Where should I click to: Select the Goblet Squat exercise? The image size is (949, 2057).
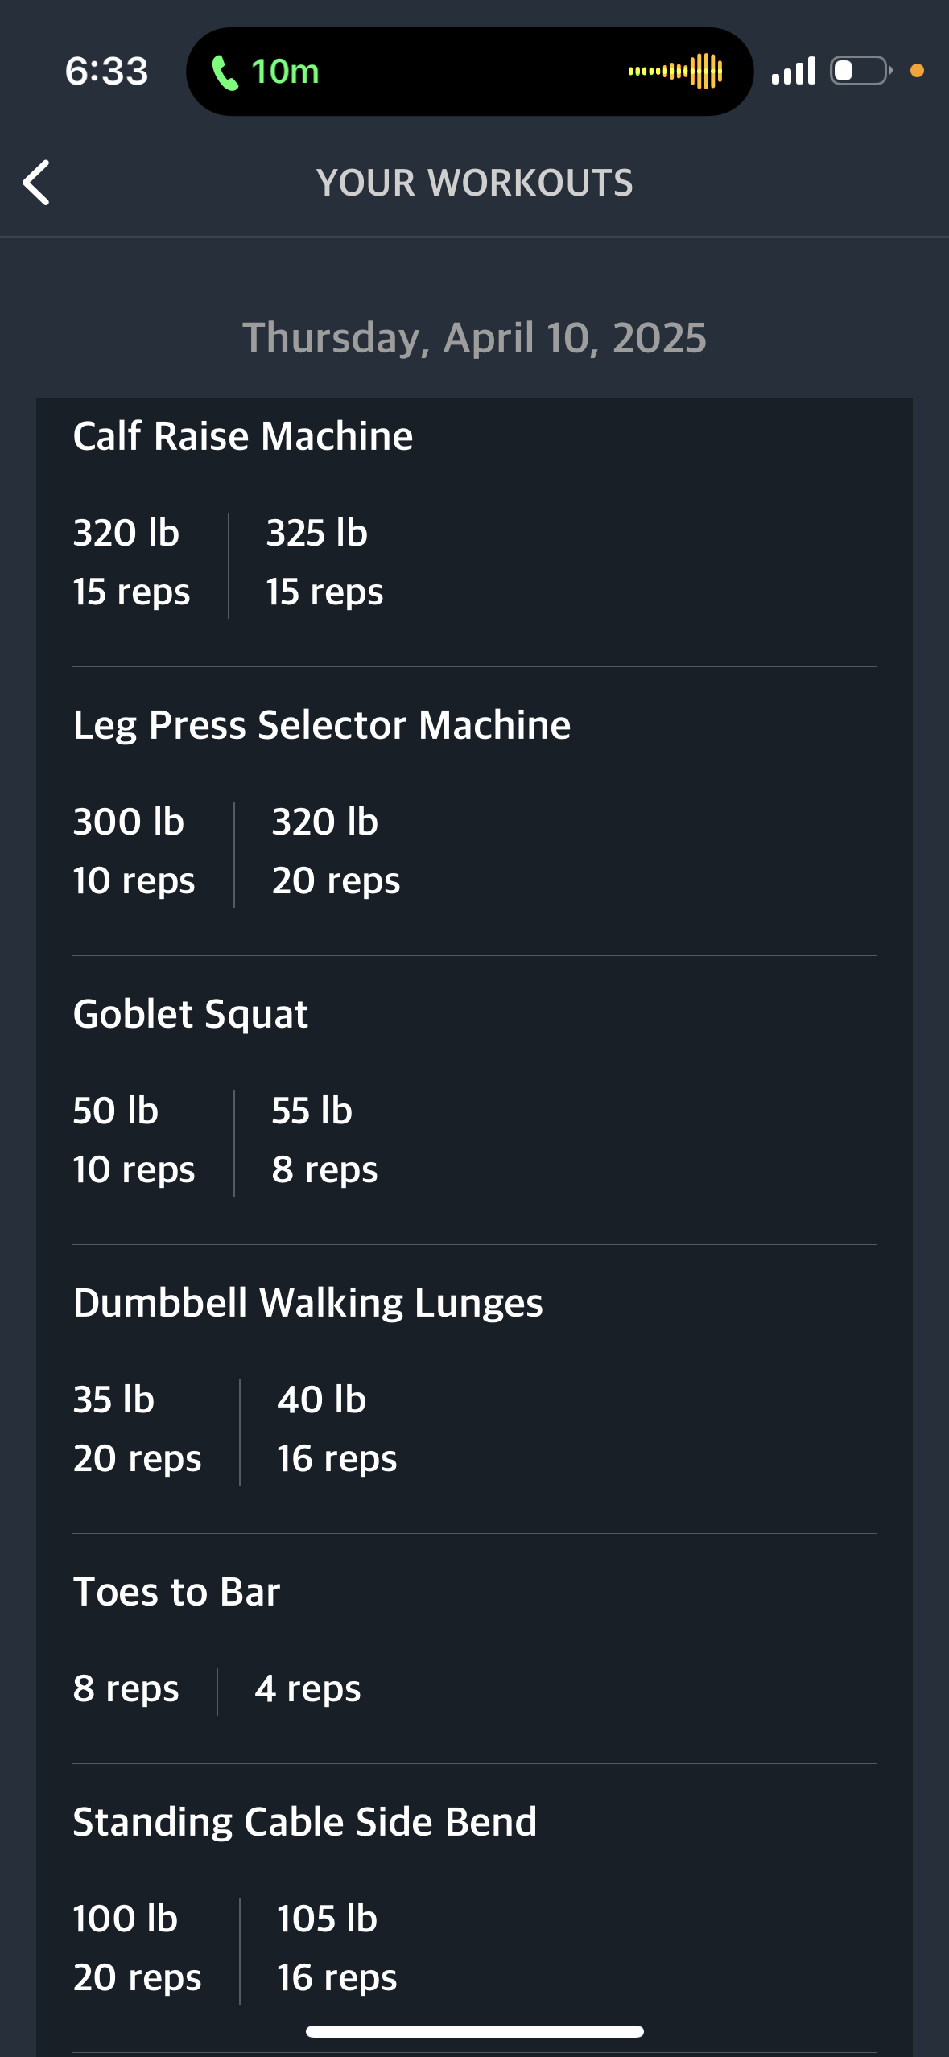(191, 1015)
